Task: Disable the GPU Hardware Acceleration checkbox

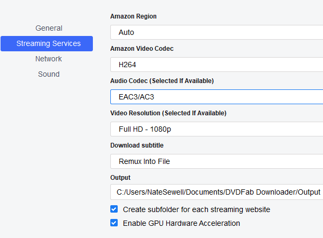Action: (114, 223)
